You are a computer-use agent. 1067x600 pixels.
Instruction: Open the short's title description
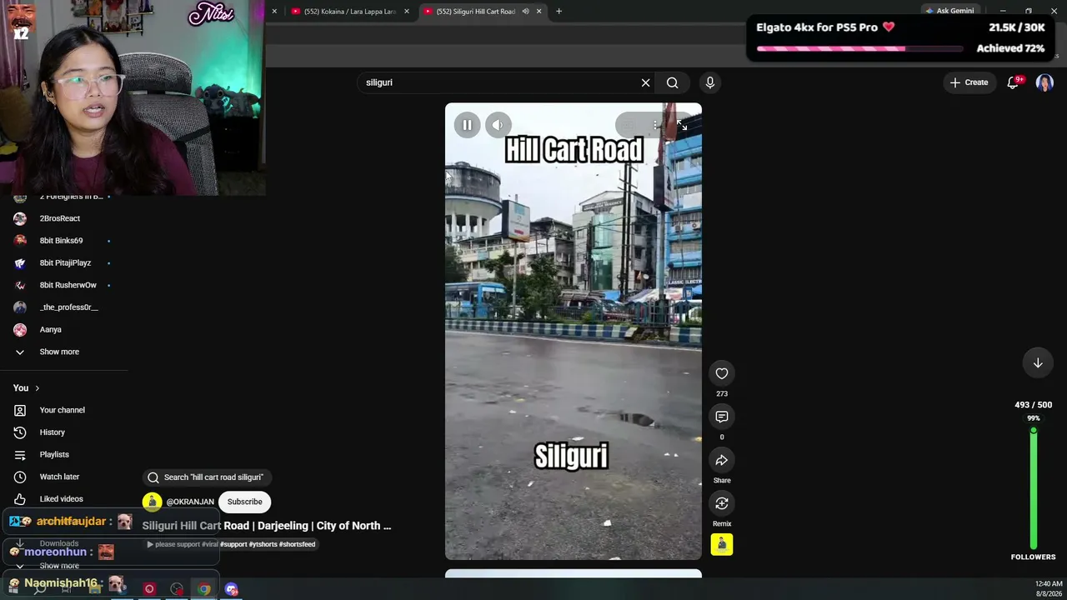pos(267,526)
